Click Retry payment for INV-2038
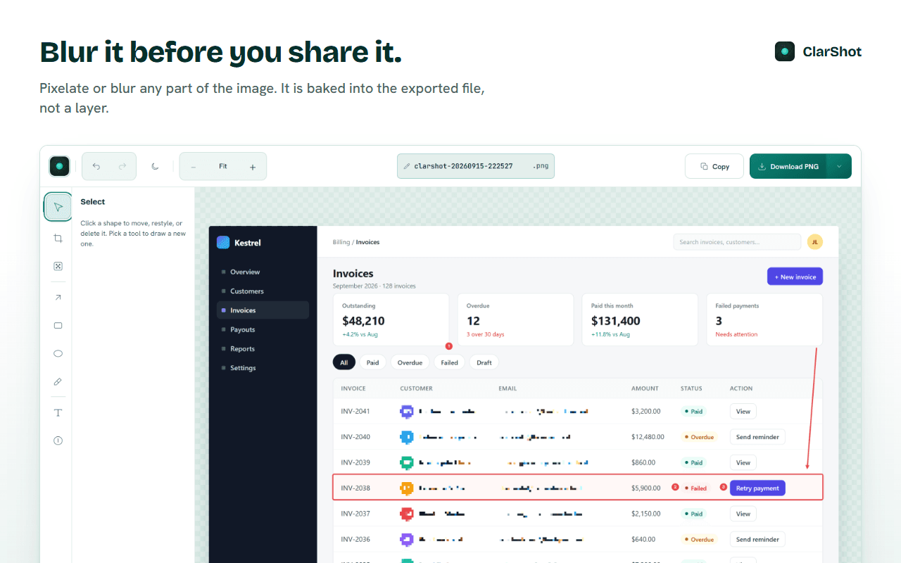901x563 pixels. coord(757,488)
